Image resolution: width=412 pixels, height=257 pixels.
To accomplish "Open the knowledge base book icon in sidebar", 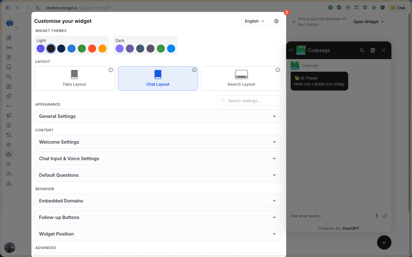I will click(x=9, y=67).
